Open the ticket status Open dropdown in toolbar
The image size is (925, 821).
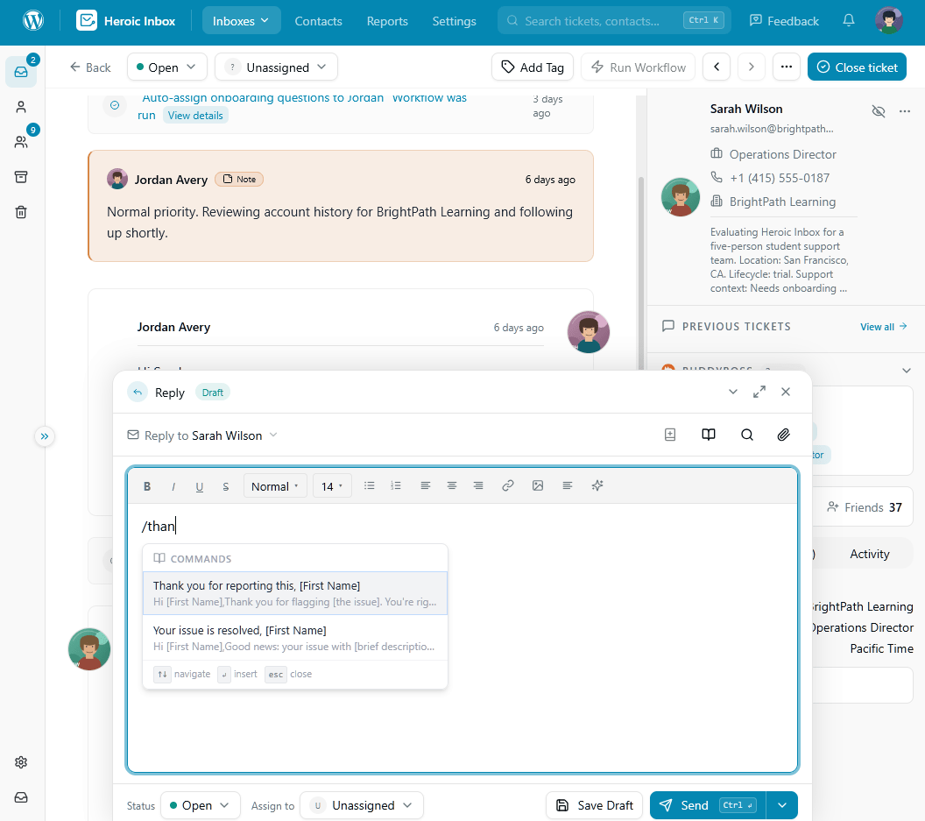(x=167, y=67)
